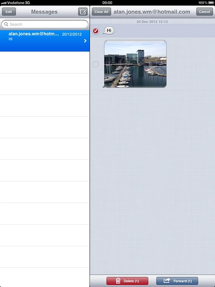Tap the compose new message icon

[x=83, y=12]
